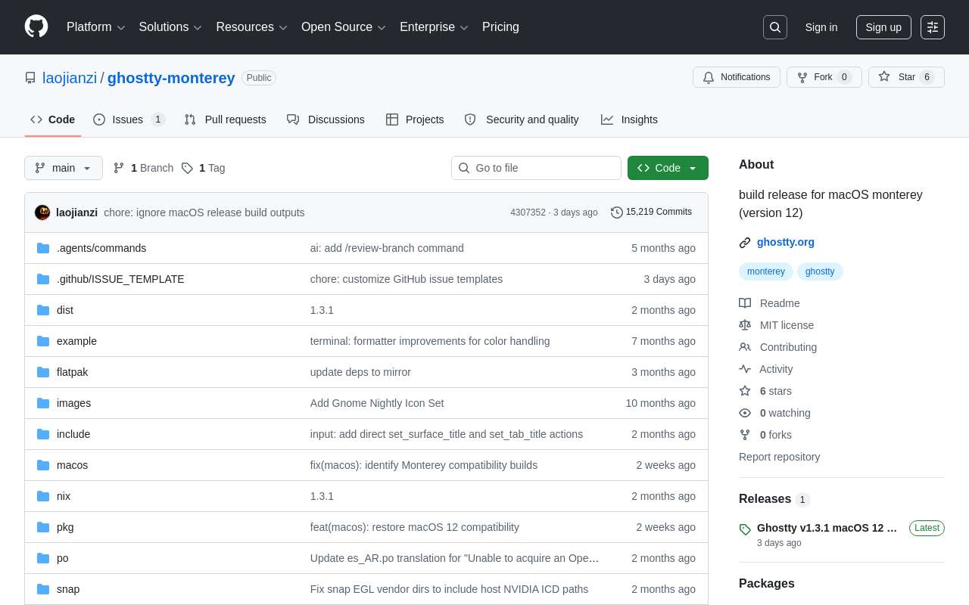Click the pulse icon beside Activity
The height and width of the screenshot is (605, 969).
[745, 369]
